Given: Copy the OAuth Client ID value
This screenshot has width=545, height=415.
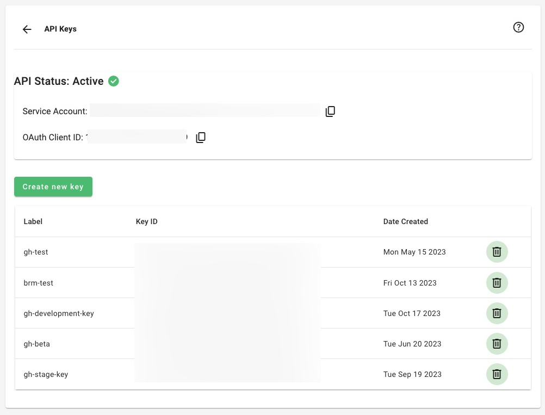Looking at the screenshot, I should [x=201, y=137].
